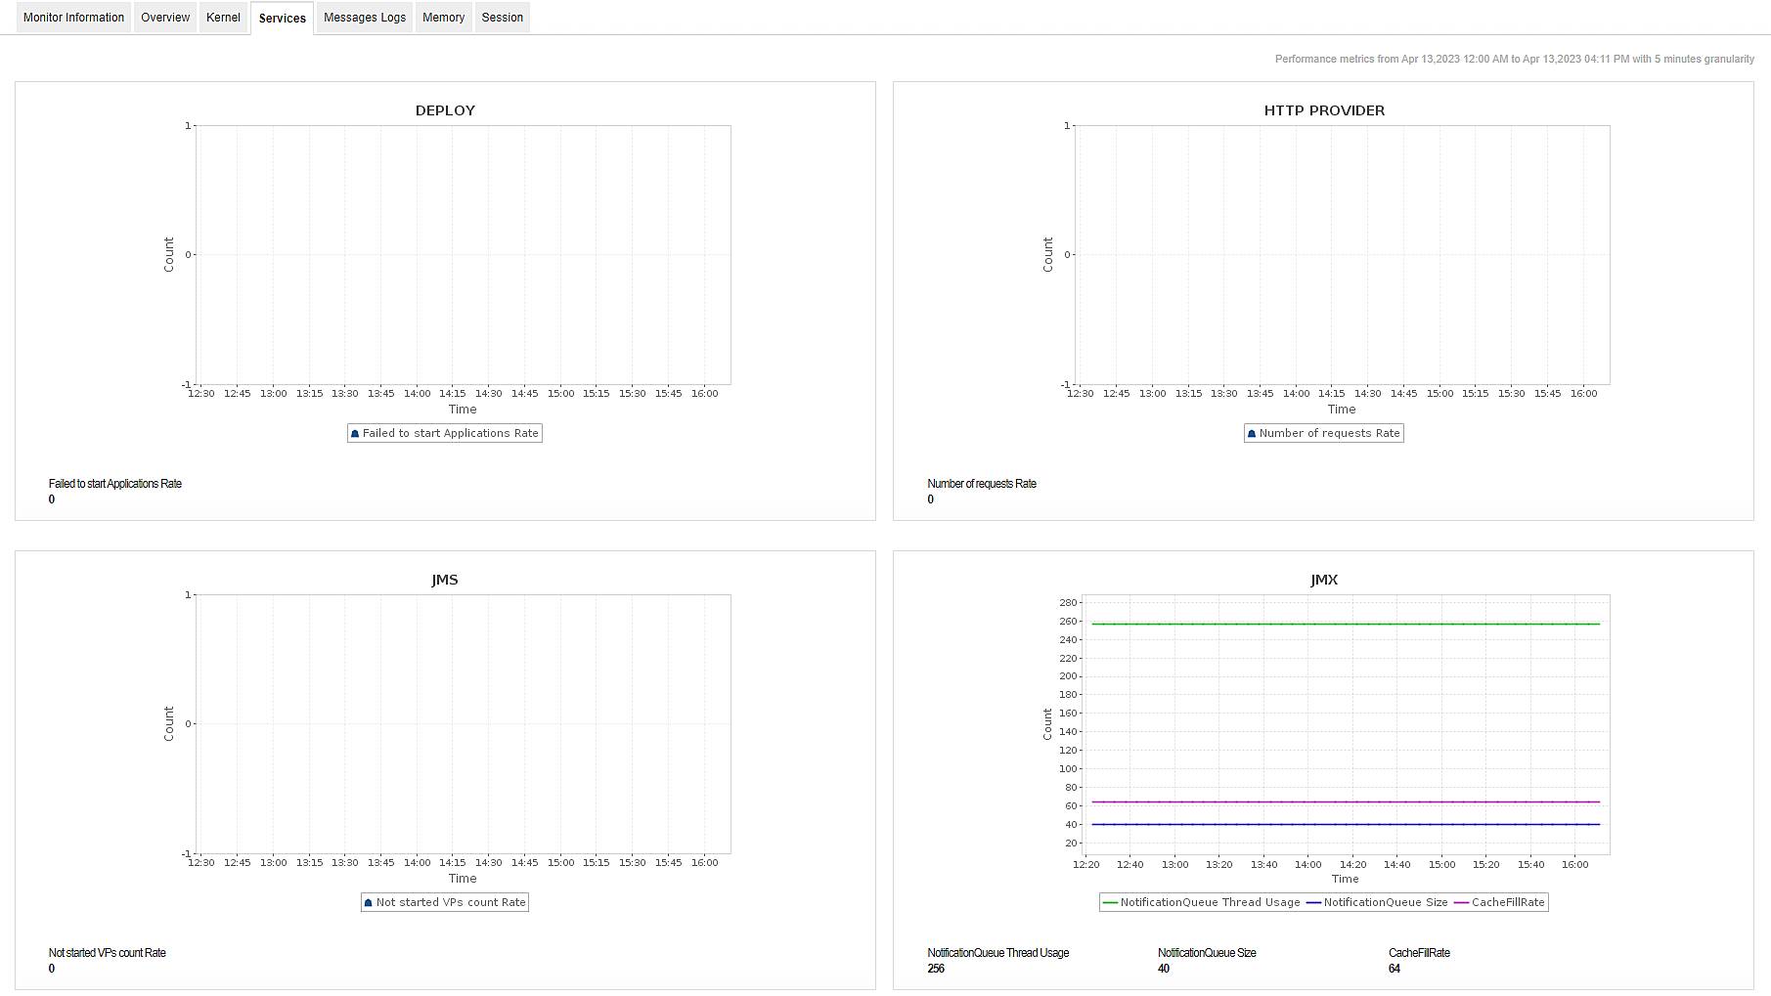This screenshot has width=1771, height=996.
Task: Click the CacheFillRate value 64
Action: click(1394, 968)
